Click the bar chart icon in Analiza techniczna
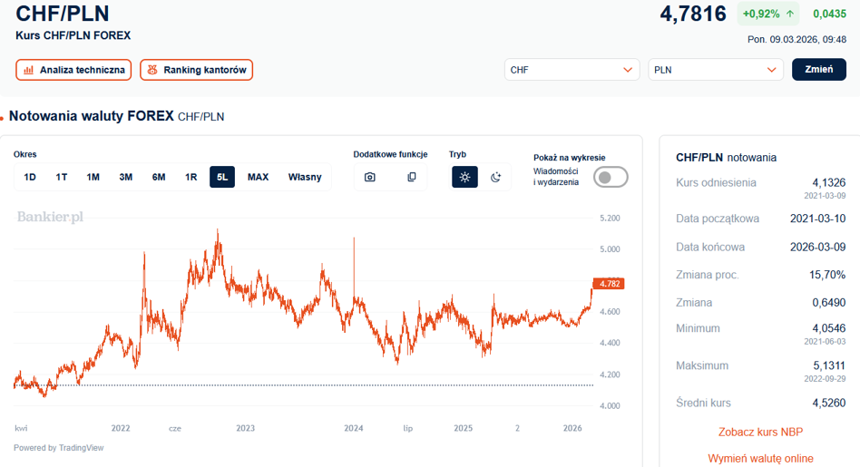Image resolution: width=860 pixels, height=467 pixels. (28, 70)
